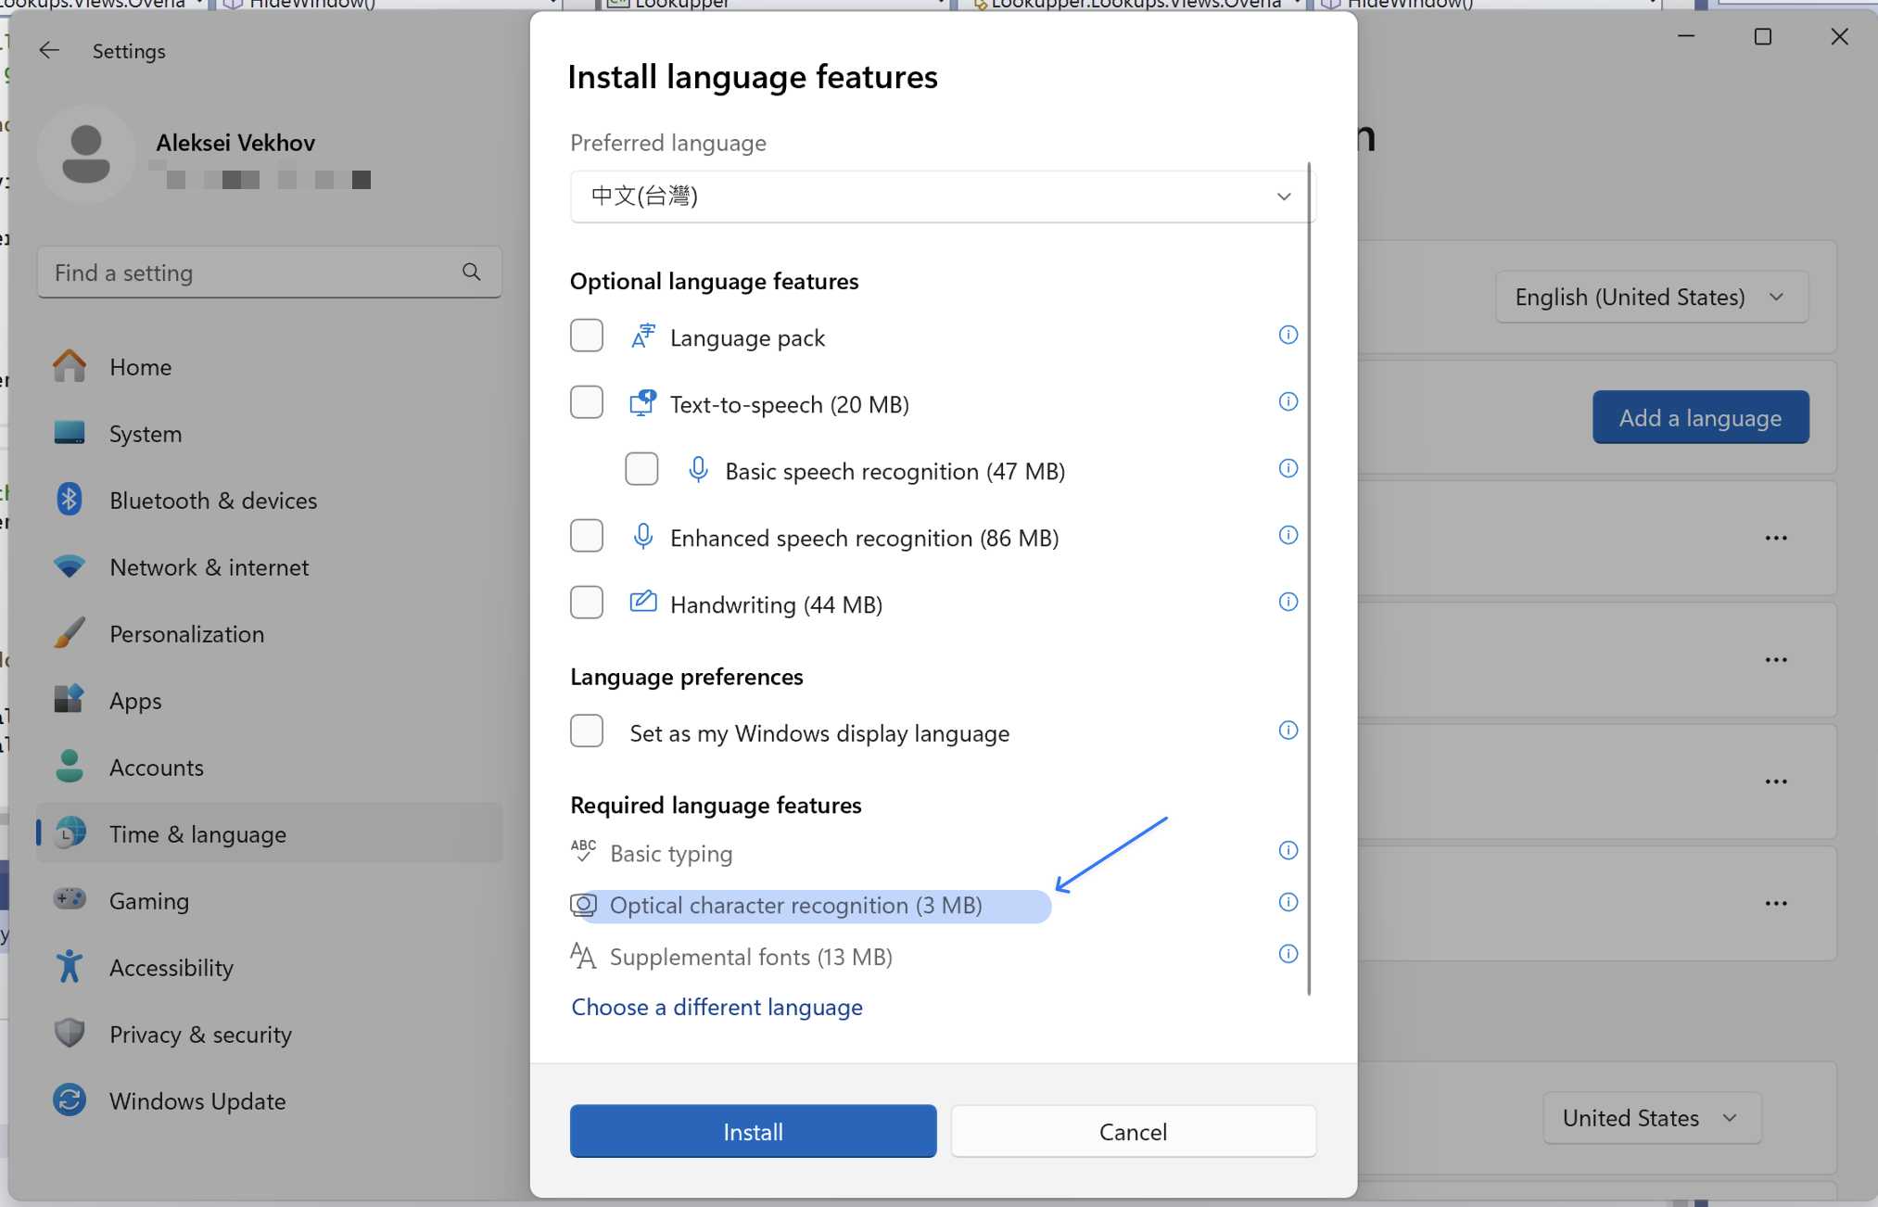Enable Text-to-speech (20 MB) checkbox

pos(587,402)
